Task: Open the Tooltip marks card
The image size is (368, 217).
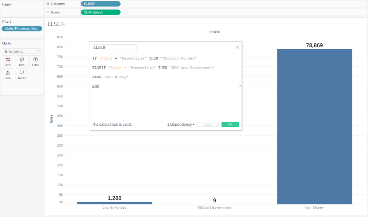Action: tap(22, 75)
